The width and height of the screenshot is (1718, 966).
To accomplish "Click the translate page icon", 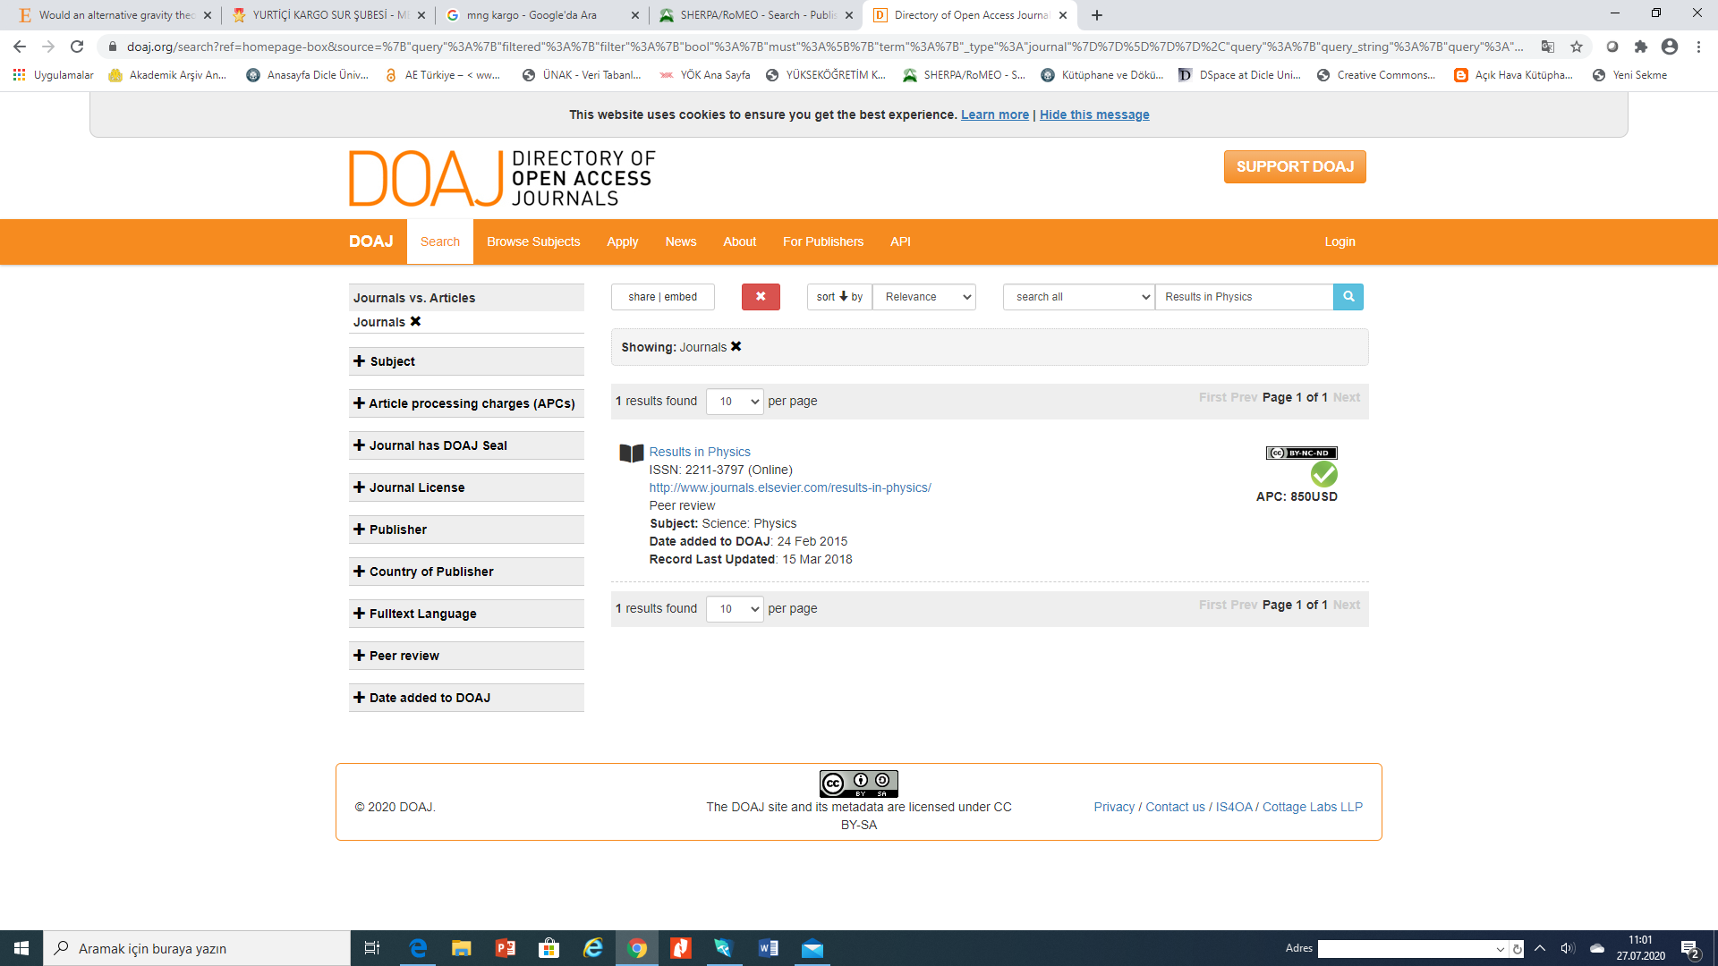I will point(1548,47).
